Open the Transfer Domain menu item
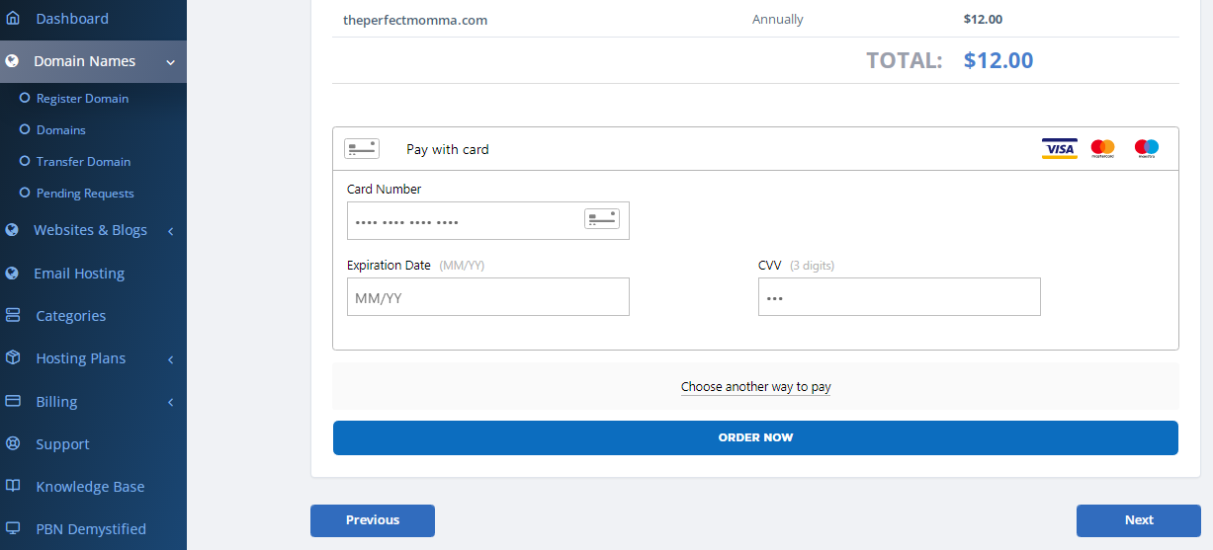This screenshot has width=1213, height=550. (x=83, y=162)
